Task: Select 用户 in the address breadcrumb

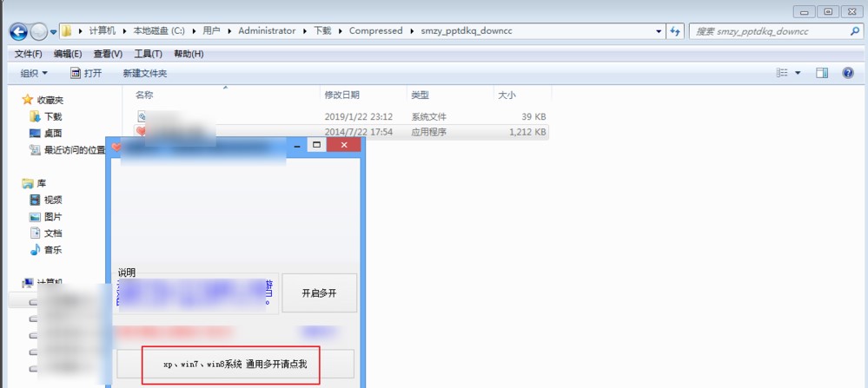Action: click(x=211, y=31)
